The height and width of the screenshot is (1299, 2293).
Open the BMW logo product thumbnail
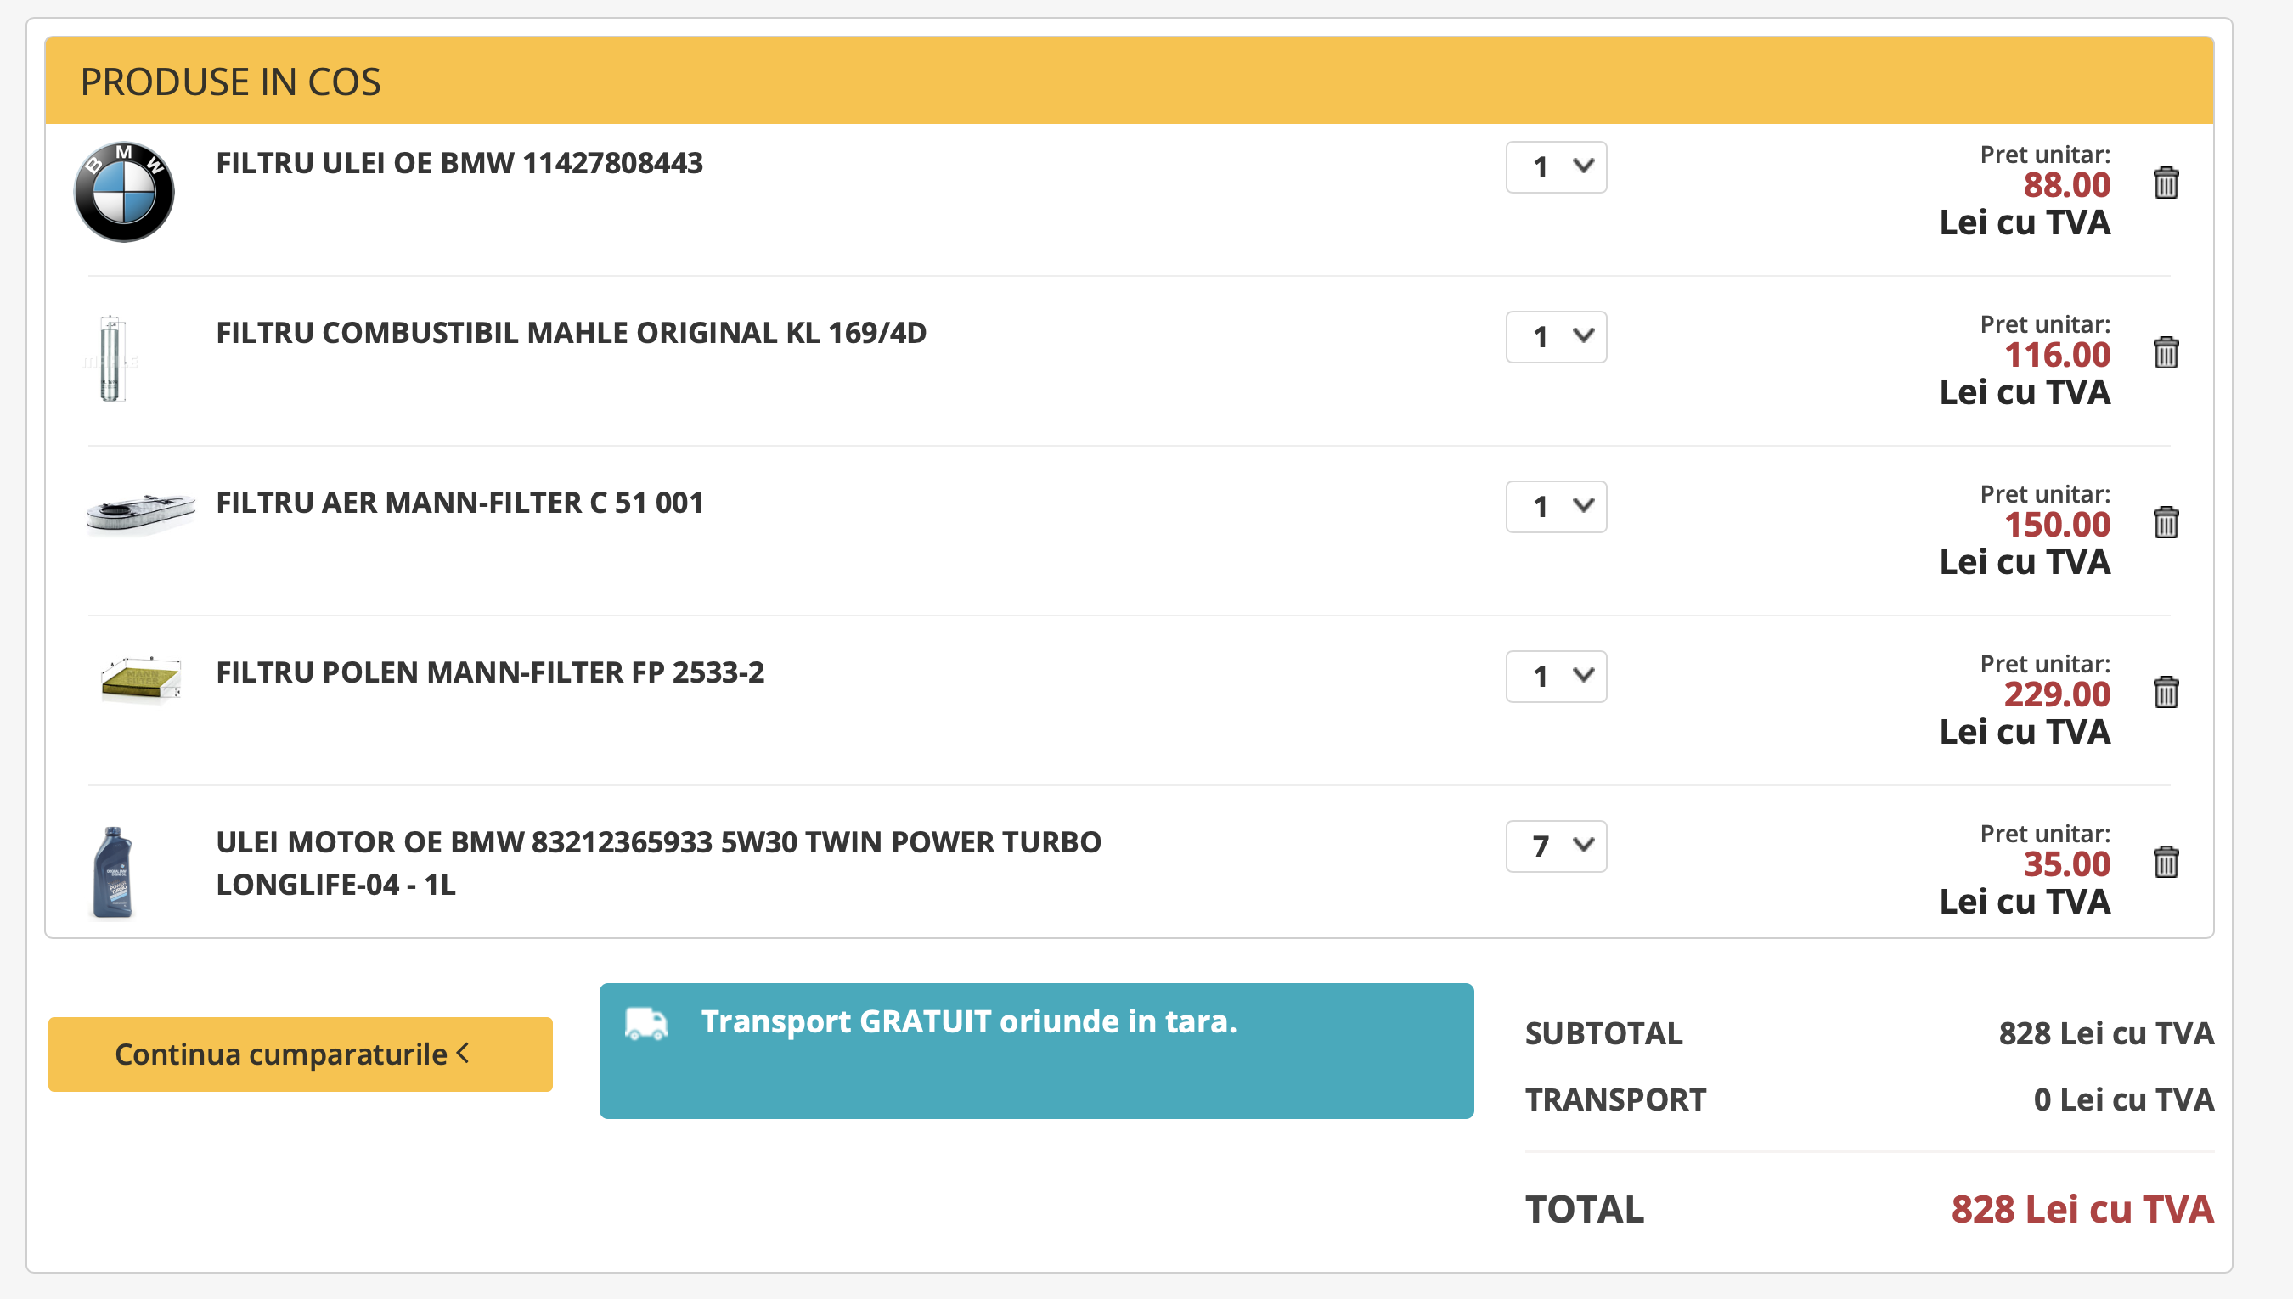[124, 192]
